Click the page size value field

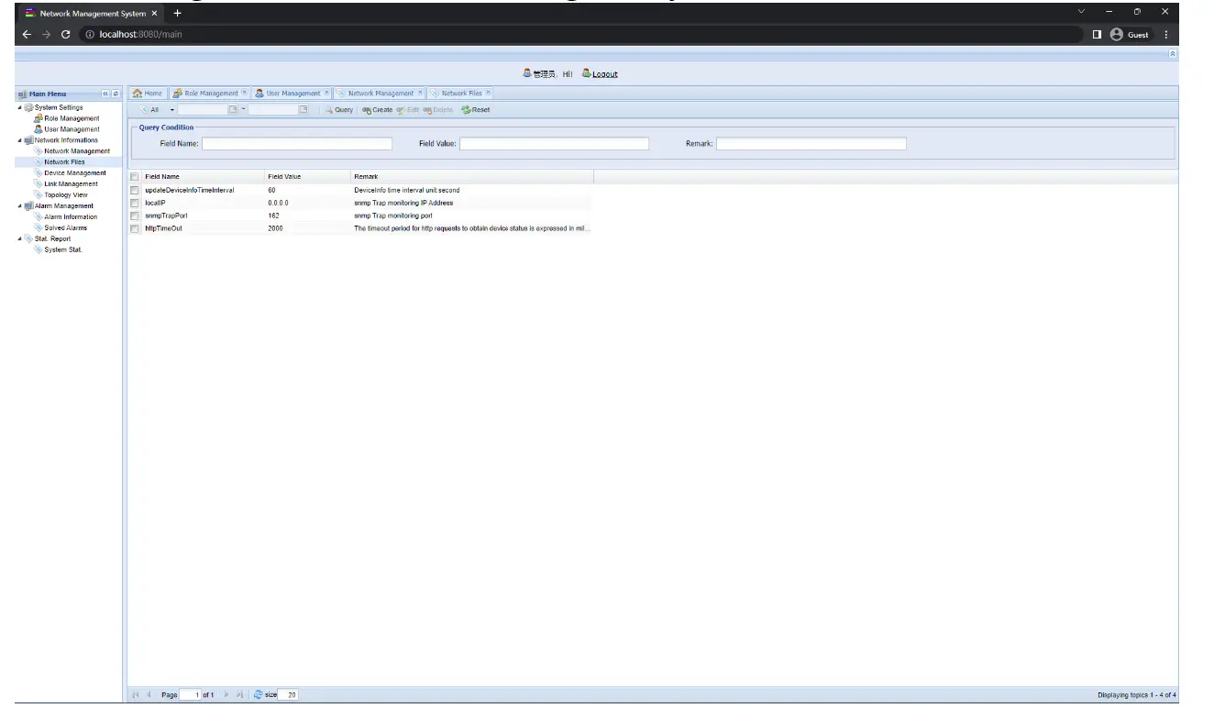(x=290, y=694)
